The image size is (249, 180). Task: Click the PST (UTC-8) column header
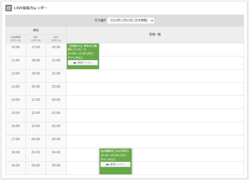tap(36, 38)
